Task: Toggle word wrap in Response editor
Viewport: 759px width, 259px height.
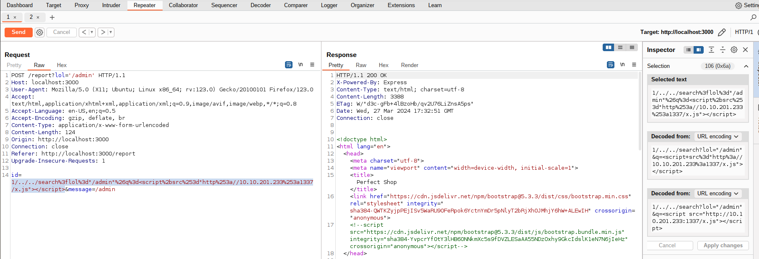Action: click(x=611, y=65)
